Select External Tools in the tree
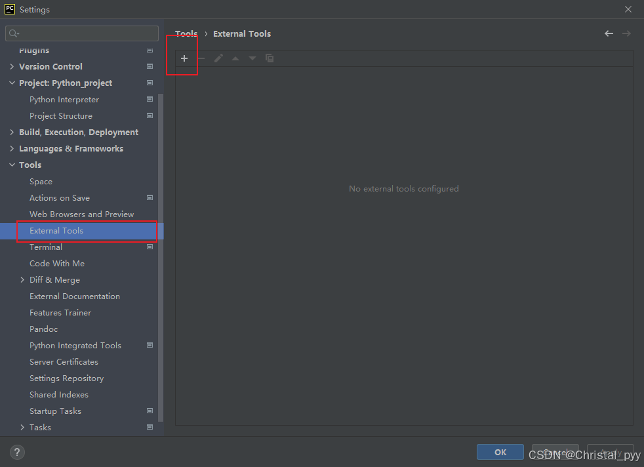This screenshot has height=467, width=644. 56,230
